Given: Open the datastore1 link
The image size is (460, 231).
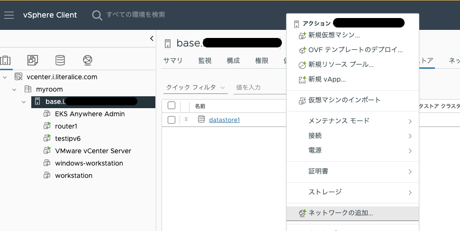Looking at the screenshot, I should tap(224, 120).
